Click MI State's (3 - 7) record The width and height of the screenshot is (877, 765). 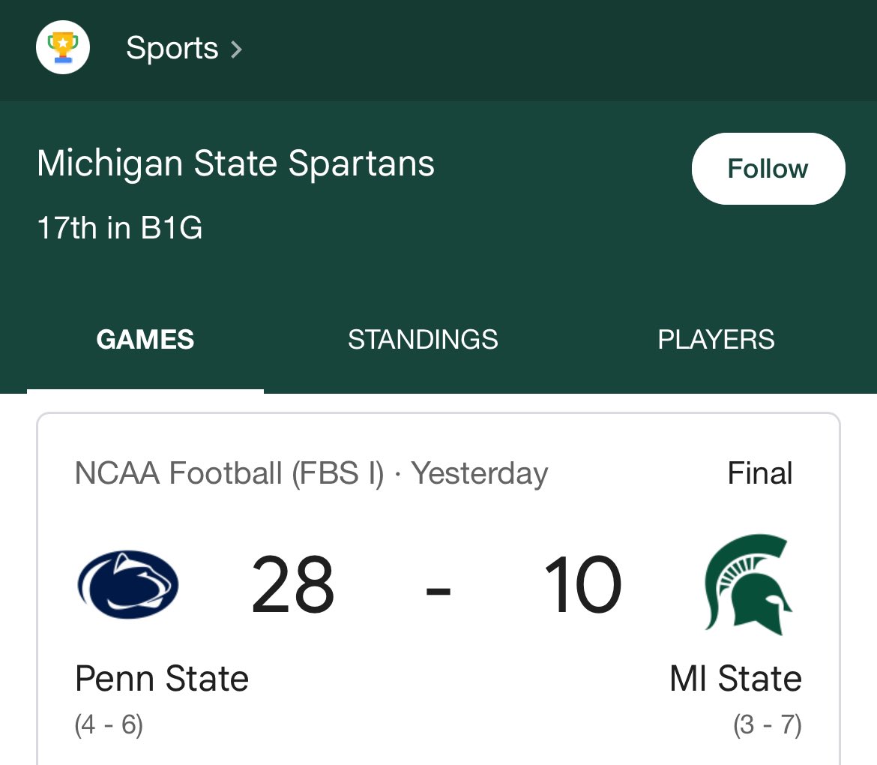[768, 725]
